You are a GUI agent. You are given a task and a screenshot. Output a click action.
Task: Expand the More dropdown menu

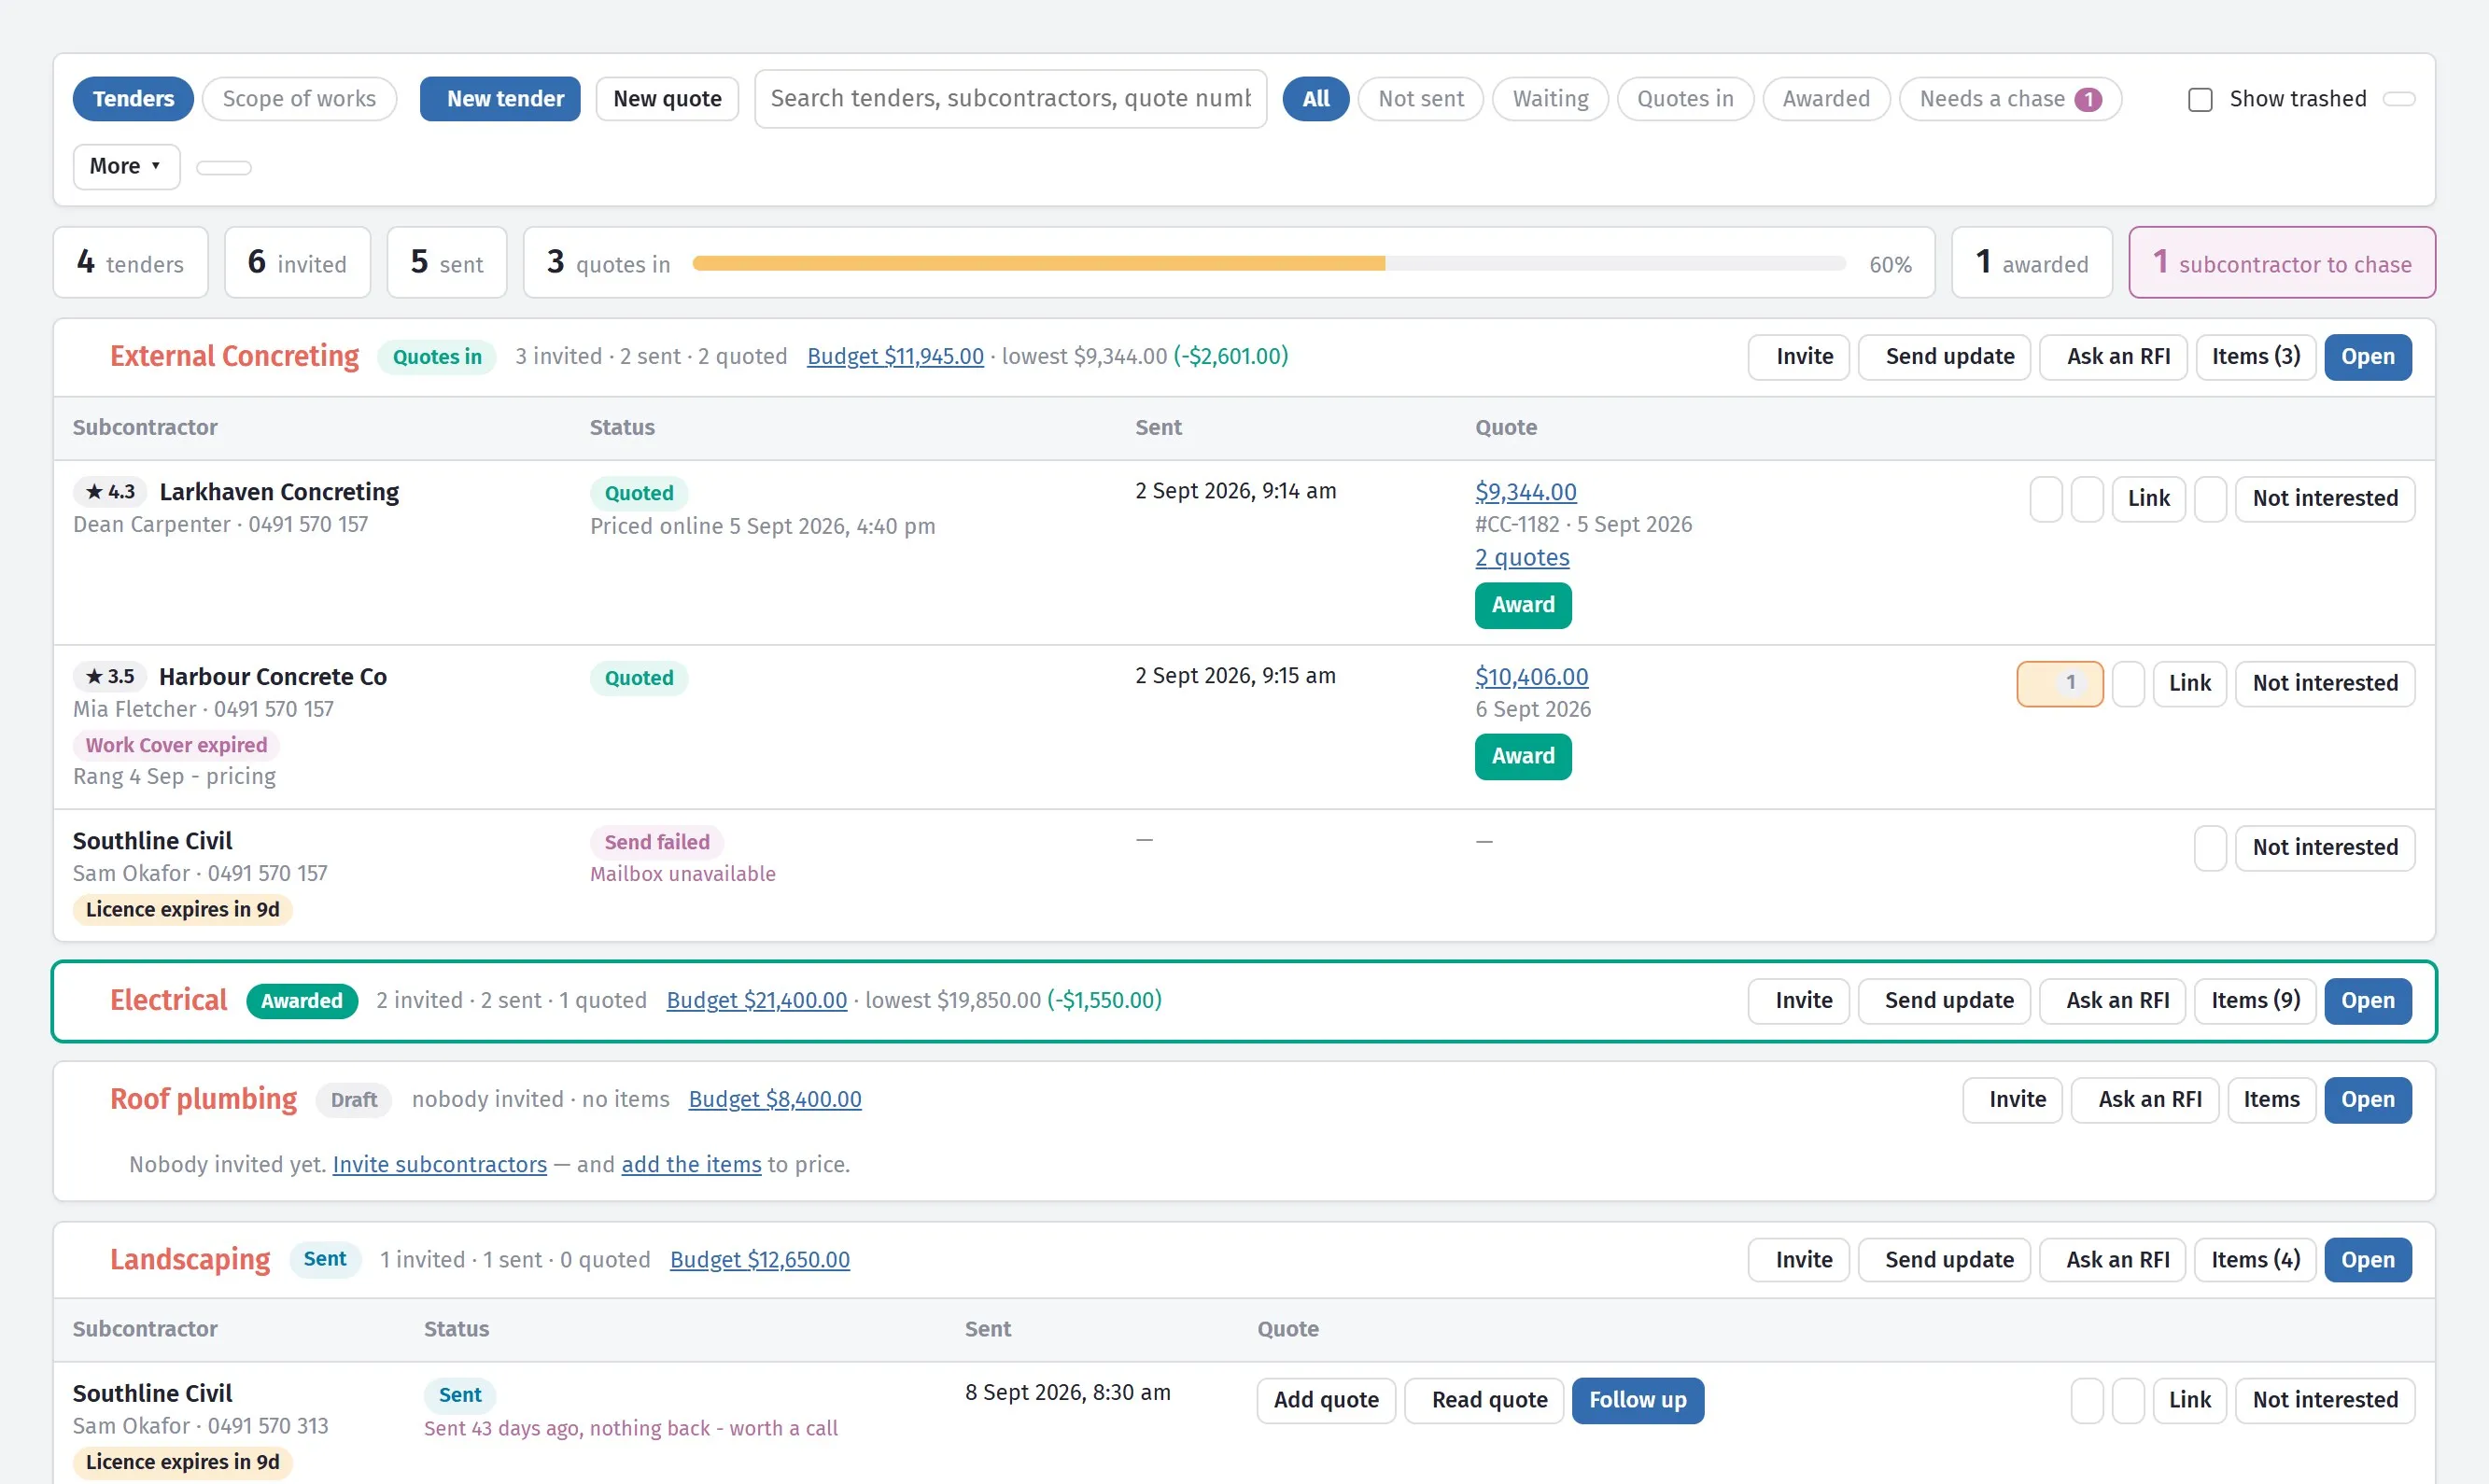point(126,166)
